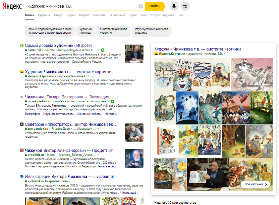Select the Кью tab
This screenshot has height=205, width=279.
coord(143,15)
